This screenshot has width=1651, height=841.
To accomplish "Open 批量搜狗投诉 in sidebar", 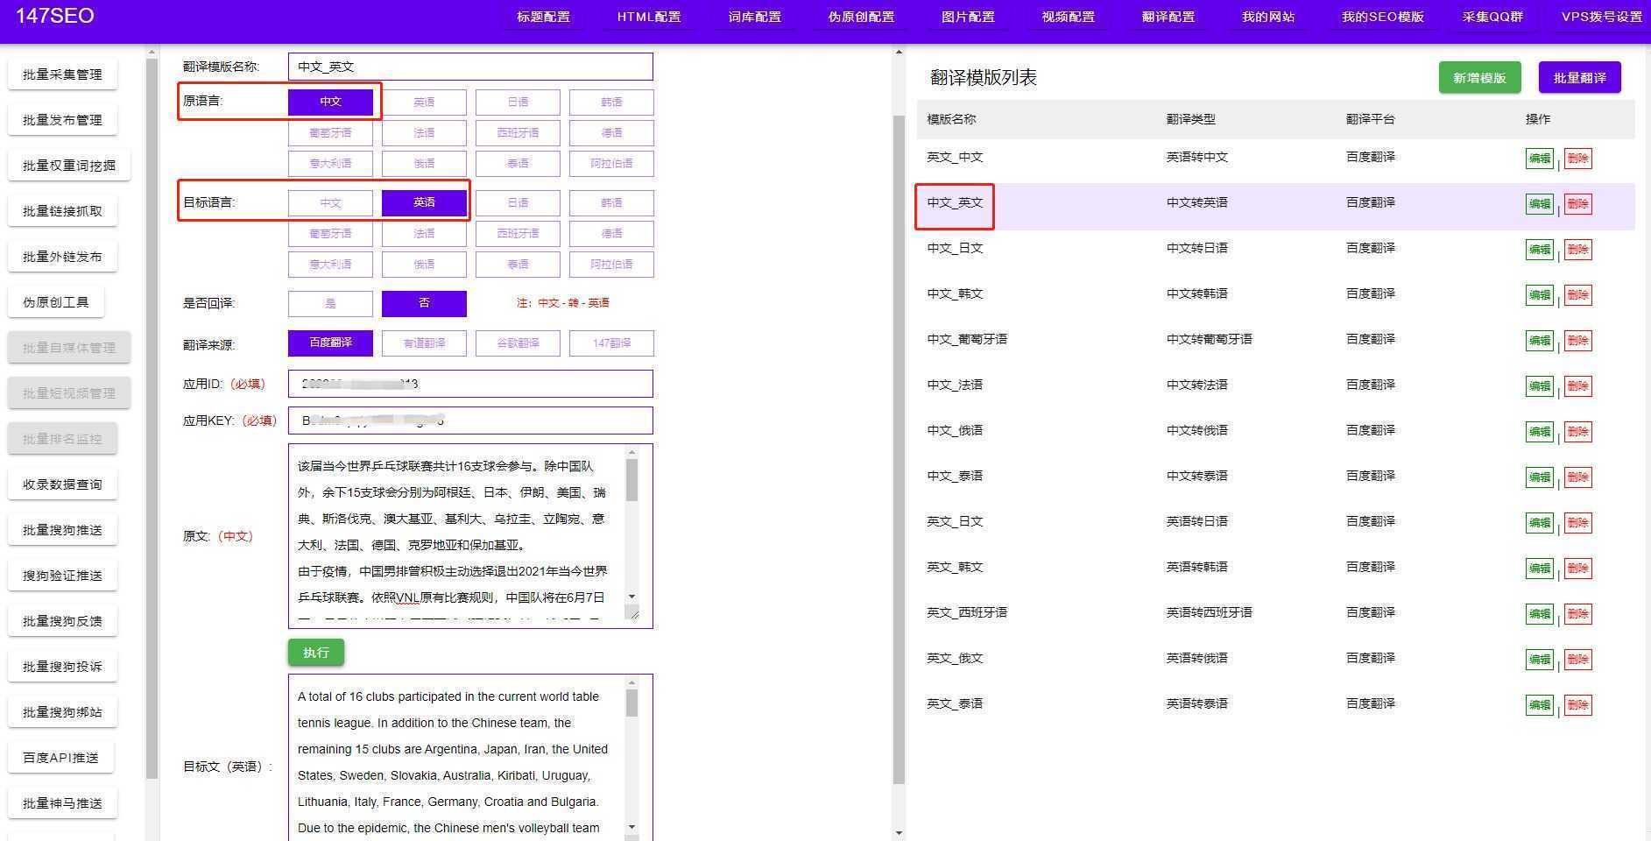I will click(x=62, y=667).
